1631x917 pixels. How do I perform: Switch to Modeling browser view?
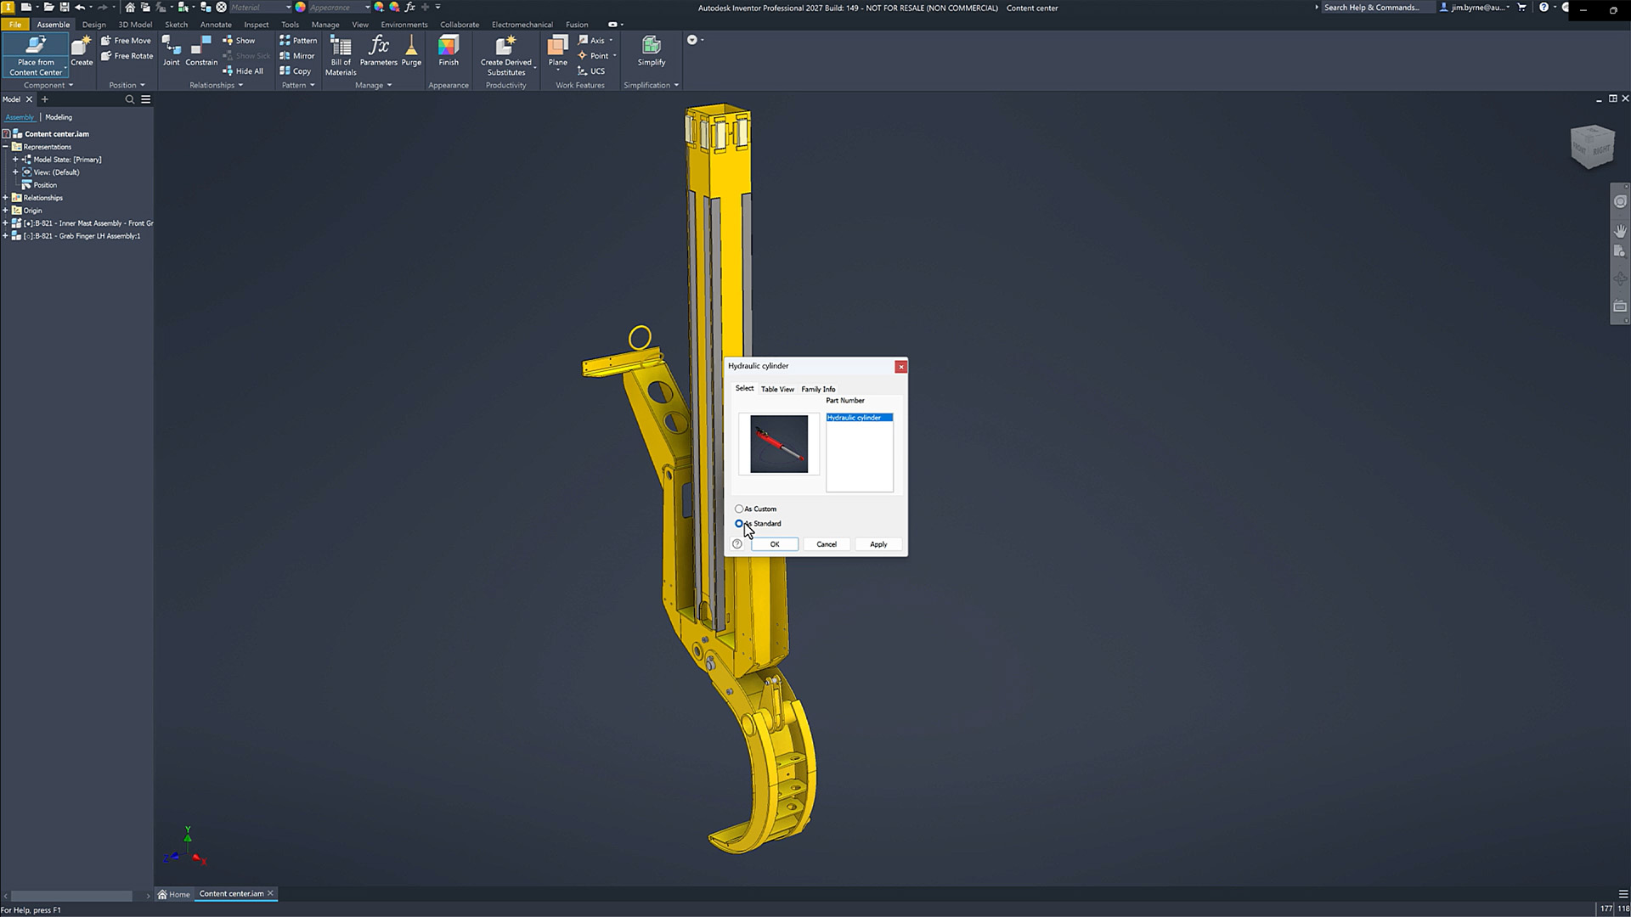pyautogui.click(x=59, y=117)
